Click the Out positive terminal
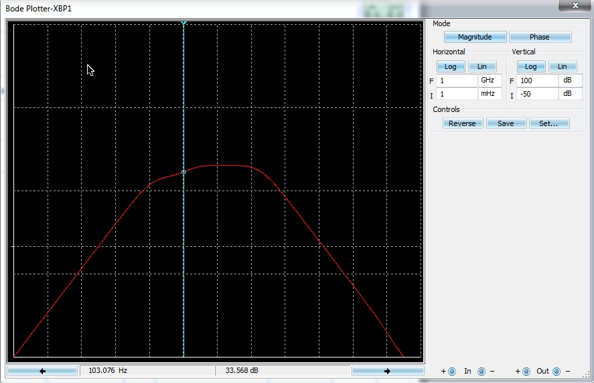The image size is (594, 383). tap(526, 372)
